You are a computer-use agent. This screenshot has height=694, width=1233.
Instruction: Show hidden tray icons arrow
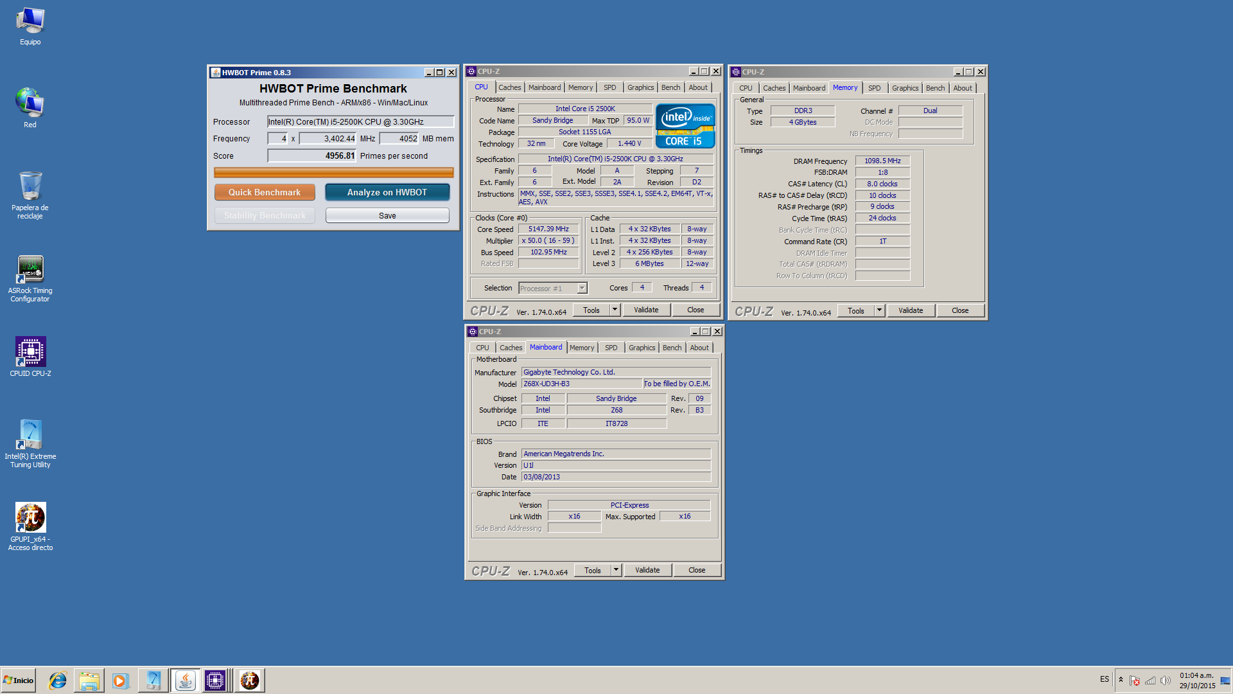coord(1121,680)
